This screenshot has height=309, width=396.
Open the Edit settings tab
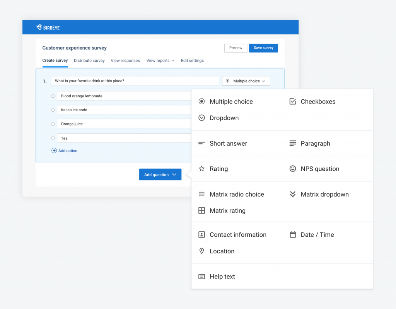[x=192, y=61]
